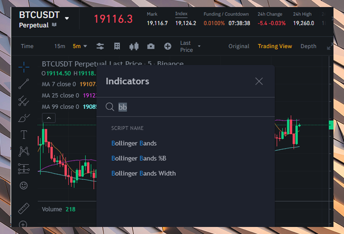Viewport: 344px width, 234px height.
Task: Click the 24h Change value
Action: click(271, 23)
